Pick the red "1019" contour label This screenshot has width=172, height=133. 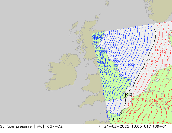pos(154,100)
